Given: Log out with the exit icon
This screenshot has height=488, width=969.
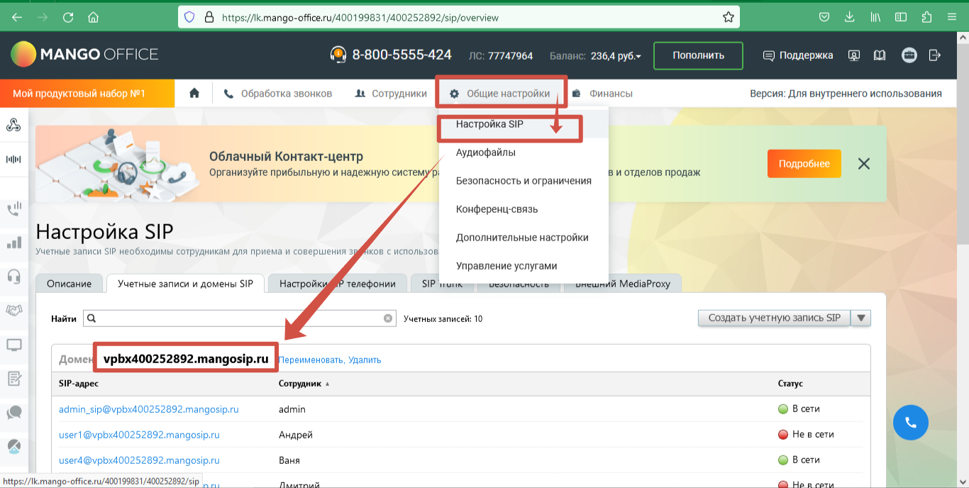Looking at the screenshot, I should [934, 55].
